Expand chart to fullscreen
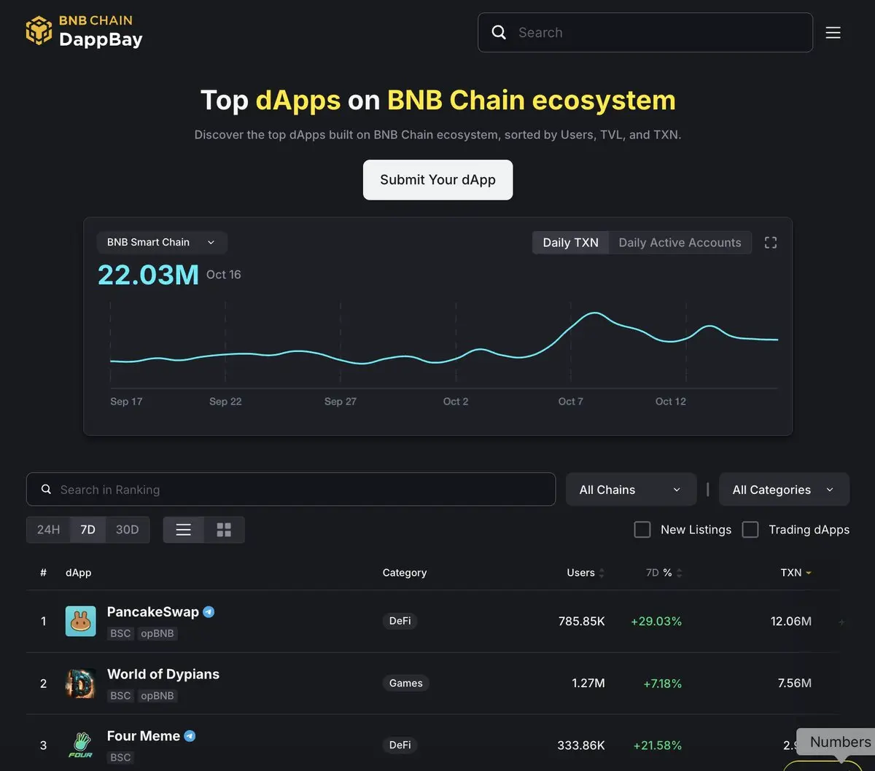The width and height of the screenshot is (875, 771). [771, 243]
